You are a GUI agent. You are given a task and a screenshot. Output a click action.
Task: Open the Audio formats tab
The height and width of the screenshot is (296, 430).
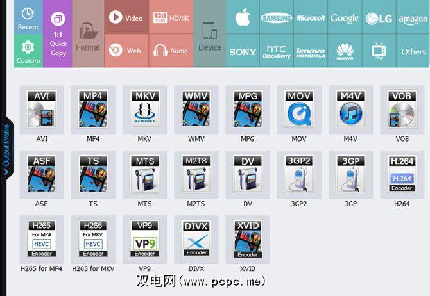[x=171, y=51]
